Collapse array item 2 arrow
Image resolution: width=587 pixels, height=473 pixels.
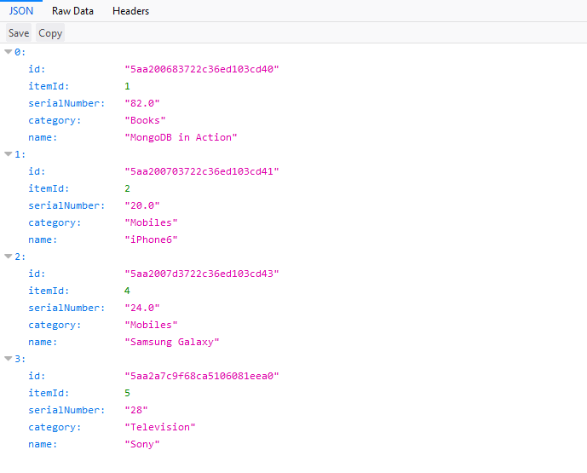[9, 257]
